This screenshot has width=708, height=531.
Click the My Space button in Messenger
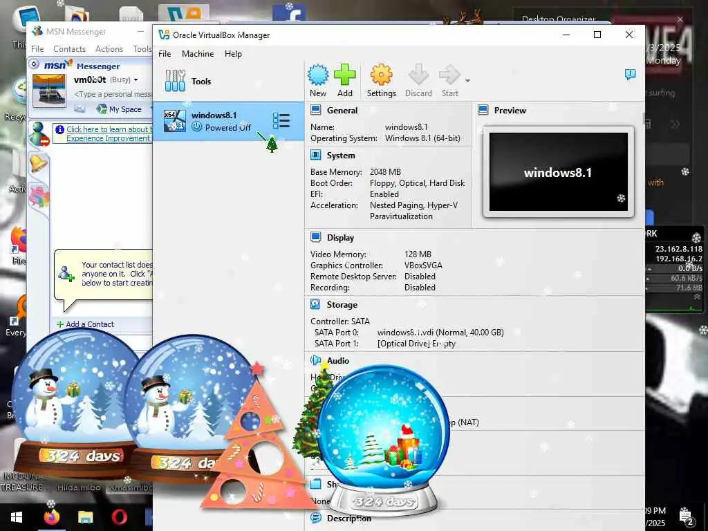pyautogui.click(x=119, y=109)
